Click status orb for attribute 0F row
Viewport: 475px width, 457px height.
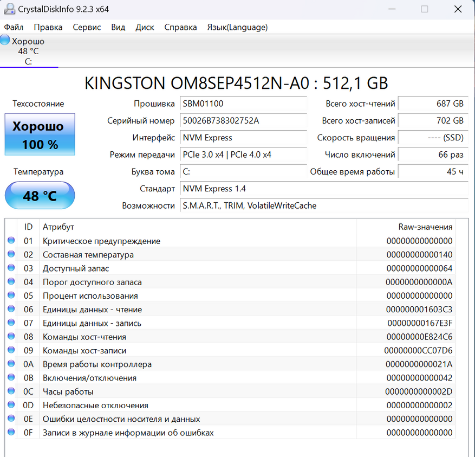click(11, 432)
